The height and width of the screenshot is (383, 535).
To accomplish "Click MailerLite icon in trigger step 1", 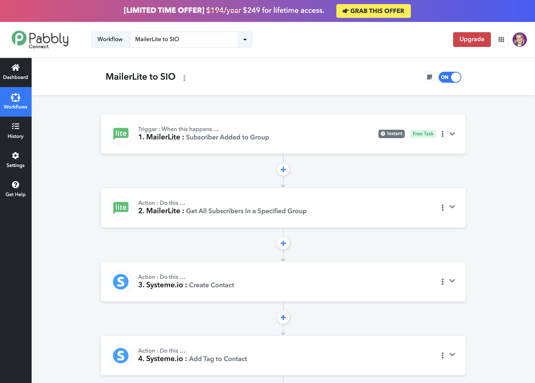I will (x=121, y=134).
